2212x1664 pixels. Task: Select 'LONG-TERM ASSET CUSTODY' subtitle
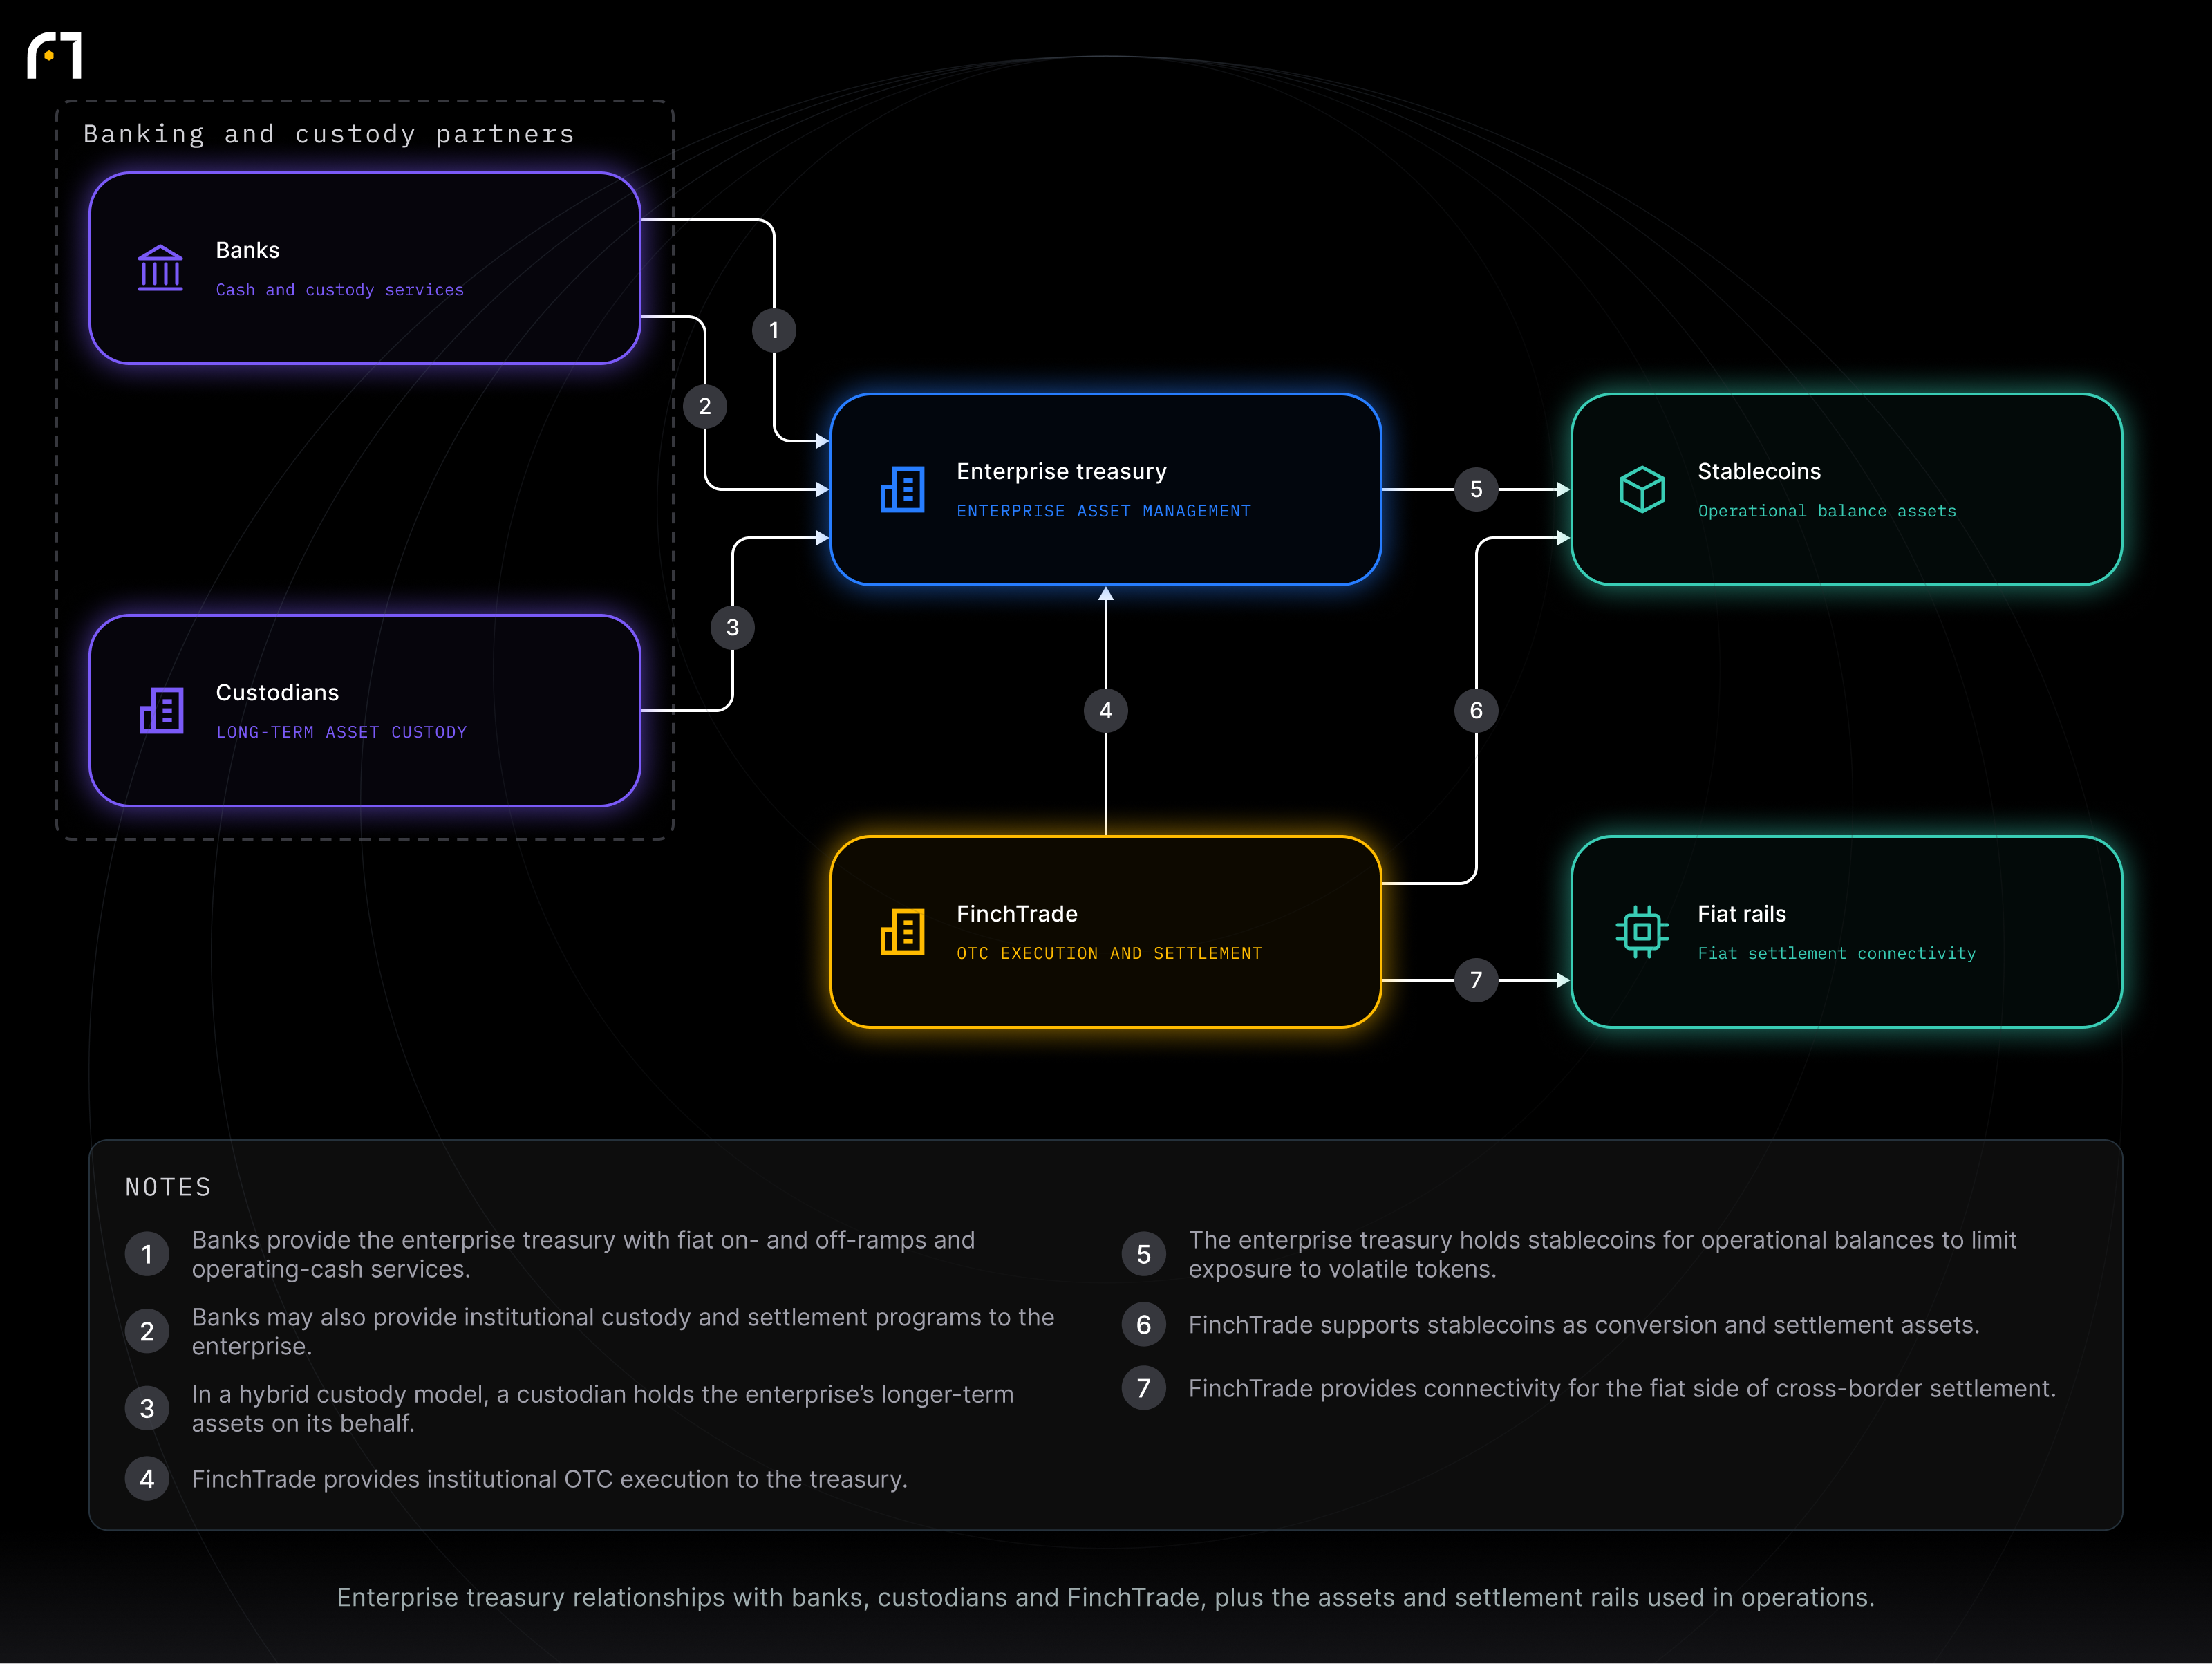[x=341, y=732]
